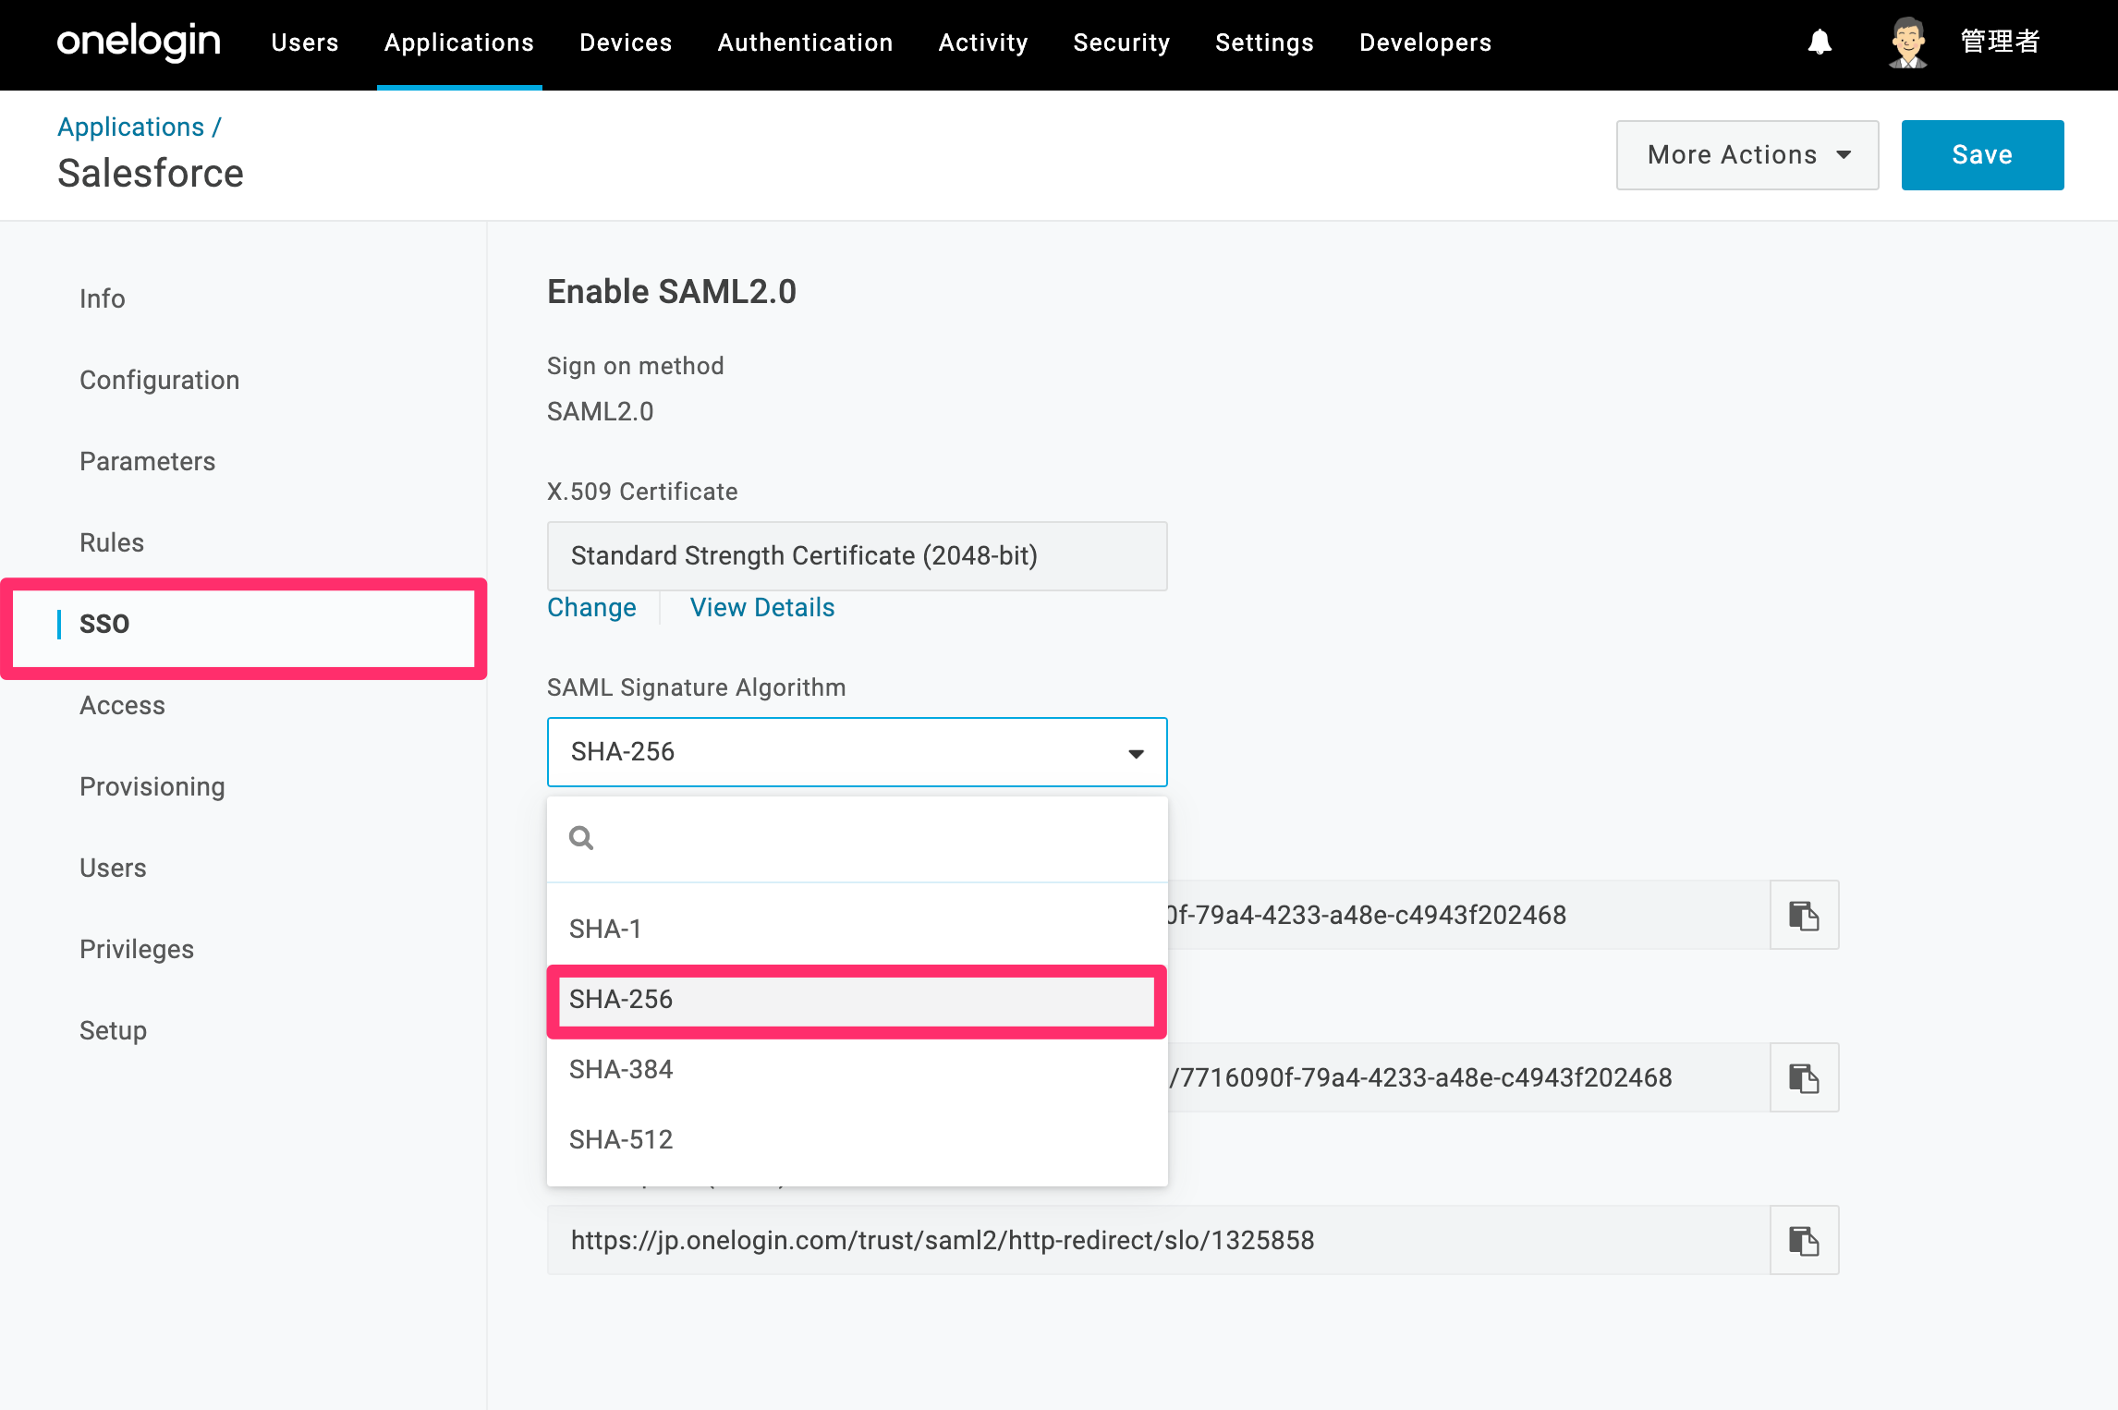This screenshot has width=2118, height=1410.
Task: Open View Details for the certificate
Action: 762,607
